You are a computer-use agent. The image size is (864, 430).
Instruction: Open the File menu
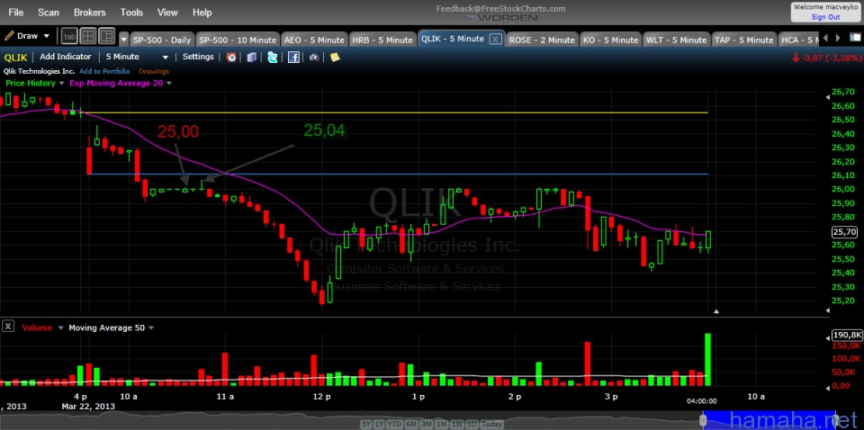point(16,12)
